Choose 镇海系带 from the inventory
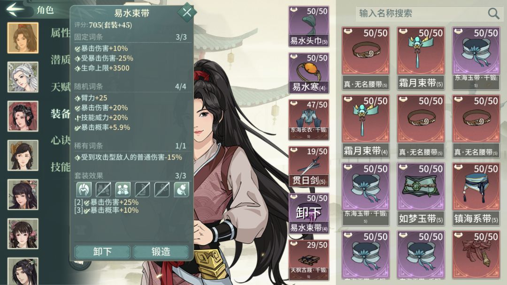The image size is (507, 285). (476, 194)
